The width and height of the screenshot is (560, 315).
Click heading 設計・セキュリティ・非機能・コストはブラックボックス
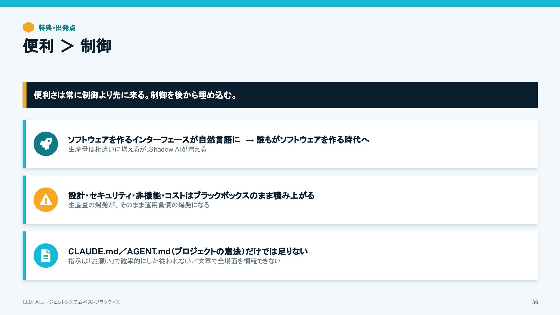click(x=191, y=195)
